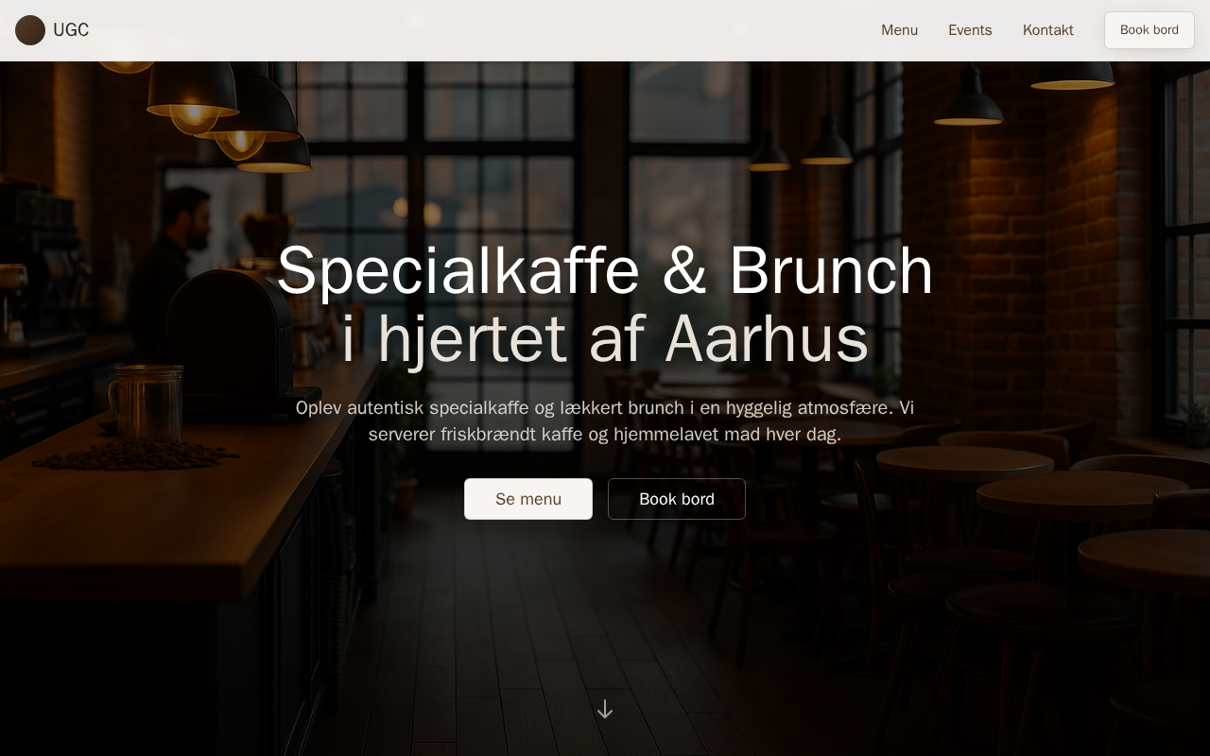Go to the Kontakt page link
This screenshot has height=756, width=1210.
pos(1047,30)
